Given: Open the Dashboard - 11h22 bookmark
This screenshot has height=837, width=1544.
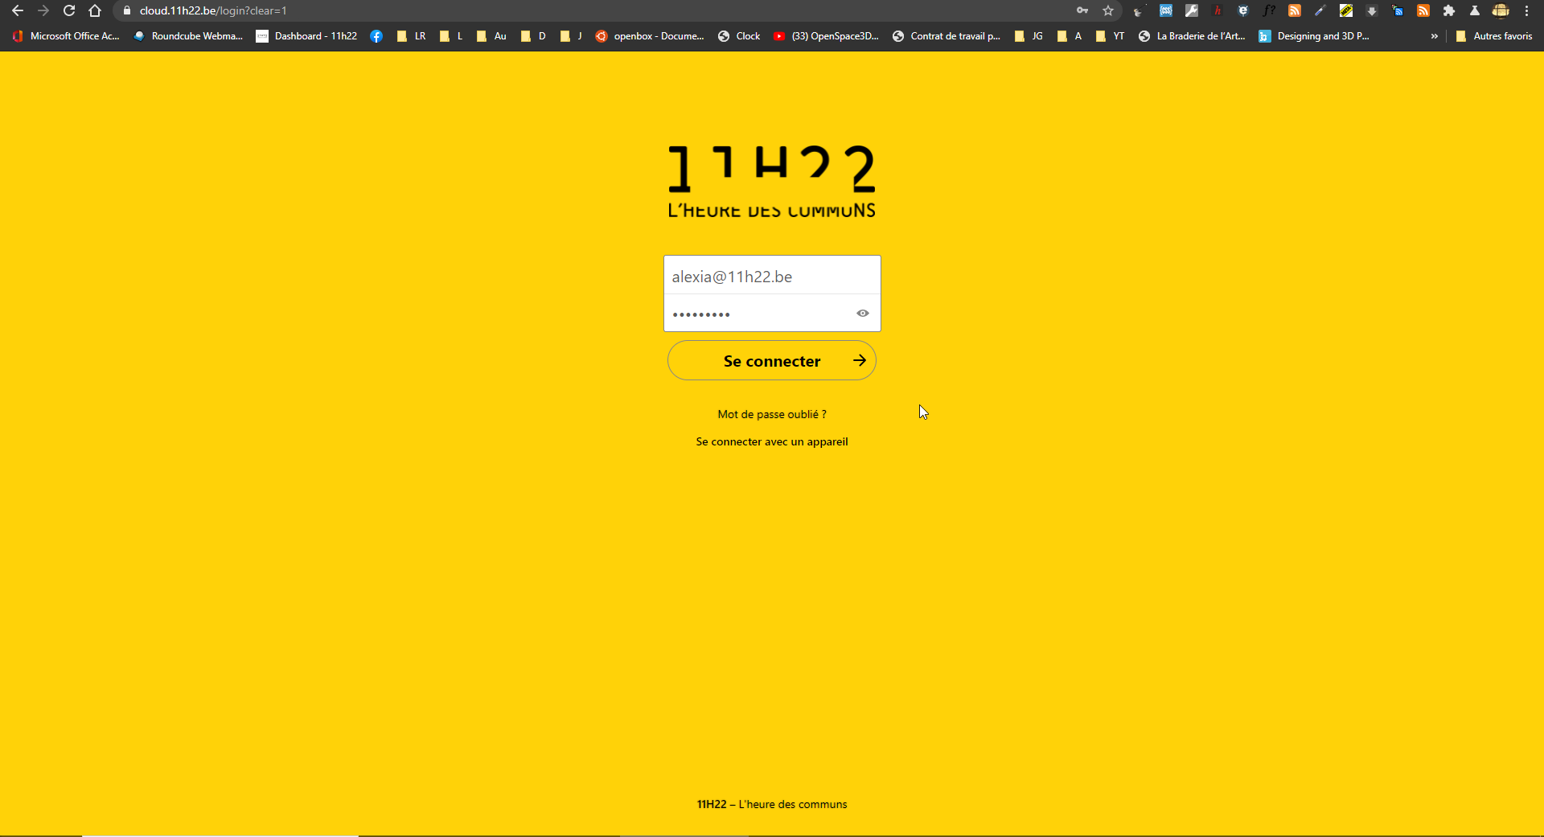Looking at the screenshot, I should pyautogui.click(x=306, y=36).
